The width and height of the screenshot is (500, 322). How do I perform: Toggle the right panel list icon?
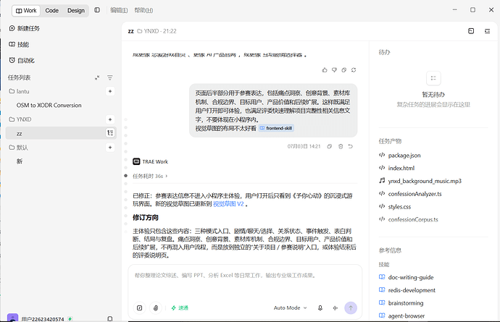coord(487,31)
